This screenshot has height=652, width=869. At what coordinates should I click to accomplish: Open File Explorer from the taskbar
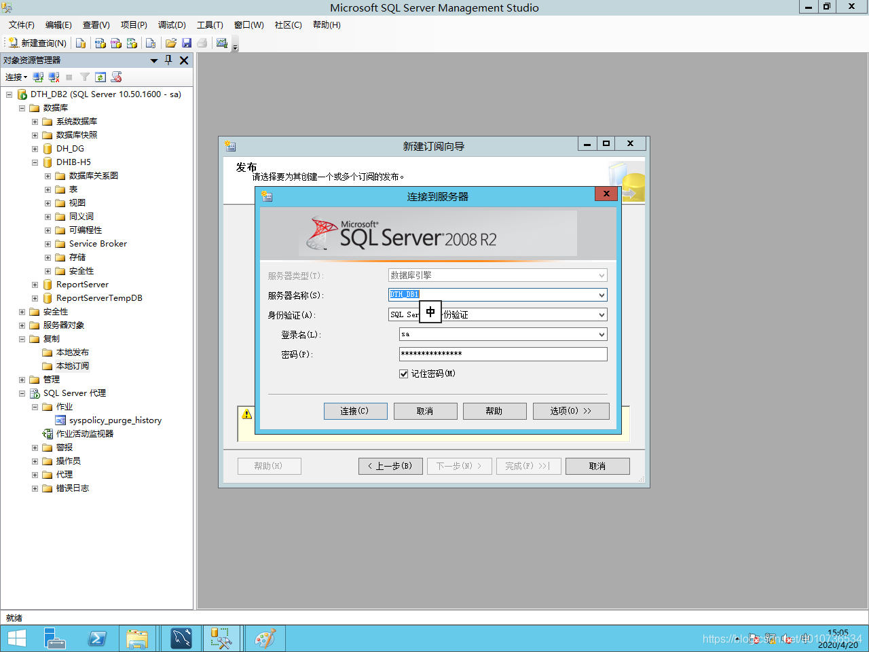tap(137, 638)
